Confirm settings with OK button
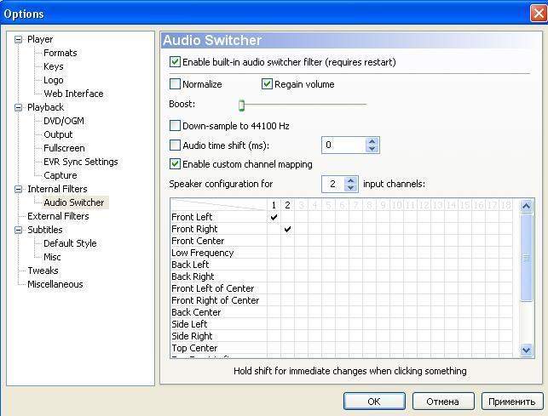The width and height of the screenshot is (548, 416). click(374, 402)
